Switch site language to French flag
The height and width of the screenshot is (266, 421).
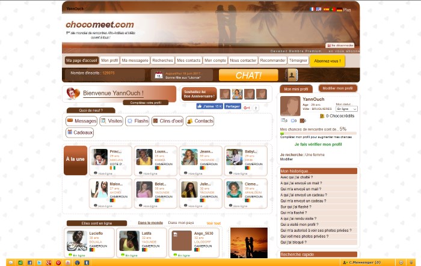312,9
